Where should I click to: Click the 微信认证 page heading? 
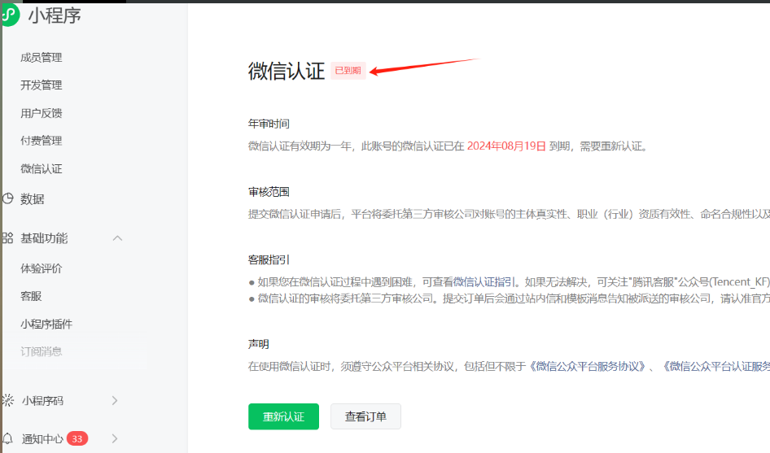pyautogui.click(x=287, y=71)
